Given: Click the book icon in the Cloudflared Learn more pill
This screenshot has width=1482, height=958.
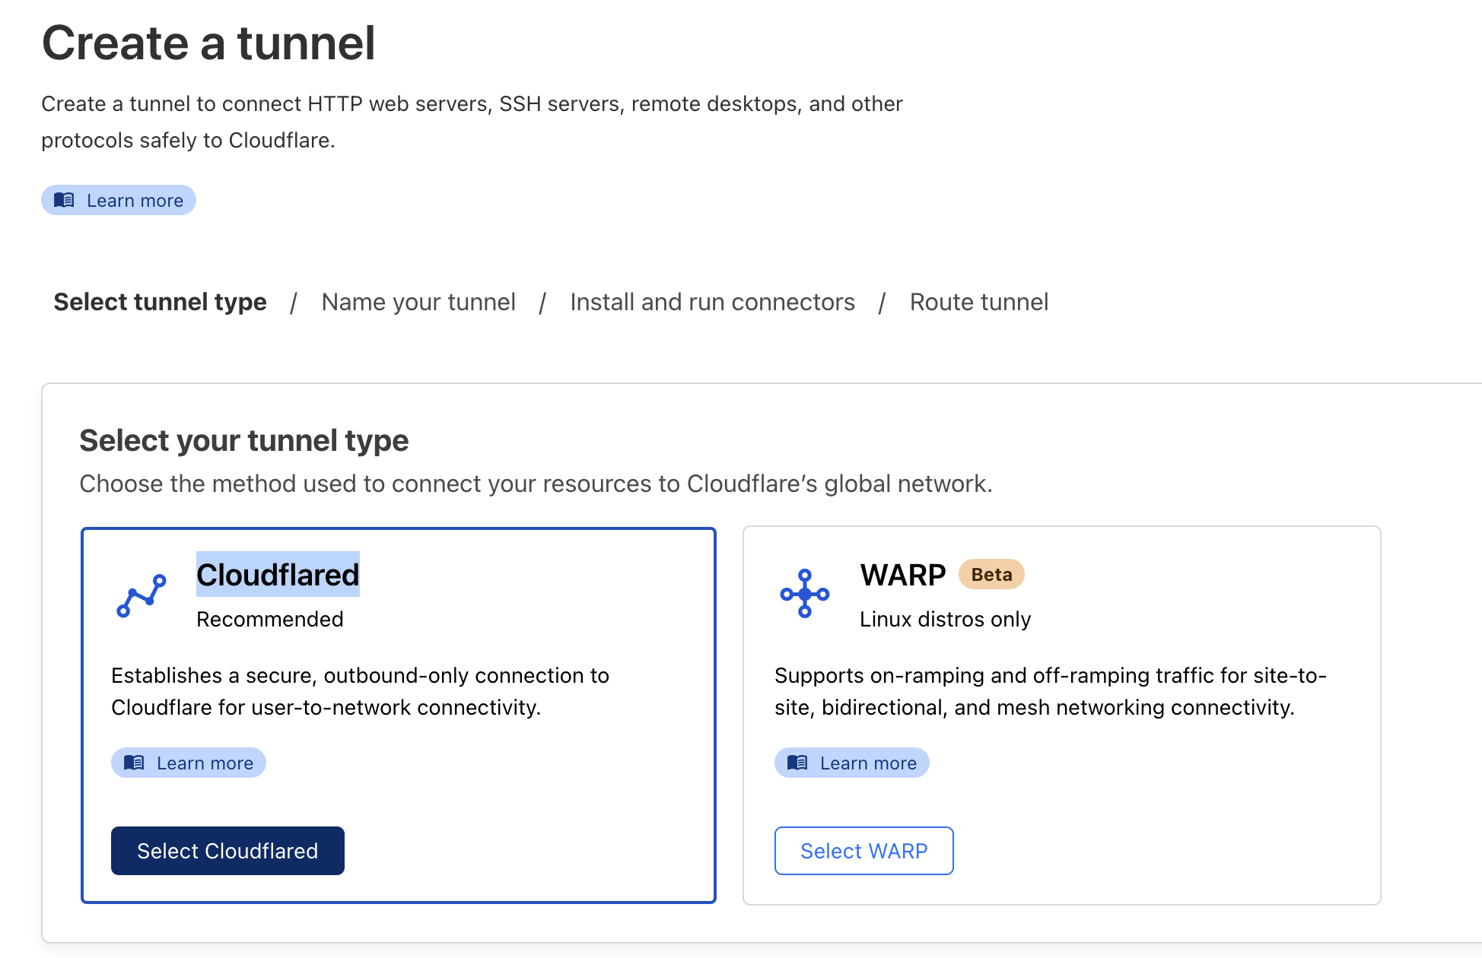Looking at the screenshot, I should pyautogui.click(x=134, y=763).
